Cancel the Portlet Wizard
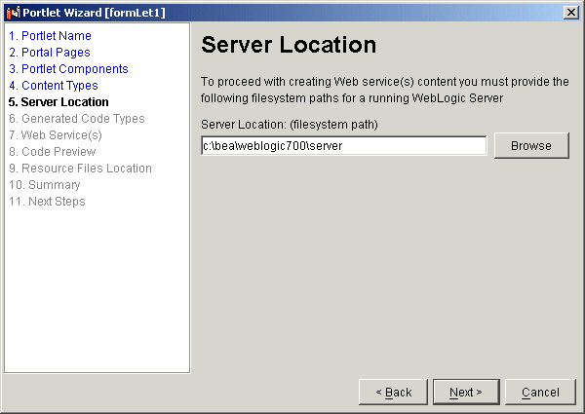This screenshot has width=585, height=414. pyautogui.click(x=540, y=392)
